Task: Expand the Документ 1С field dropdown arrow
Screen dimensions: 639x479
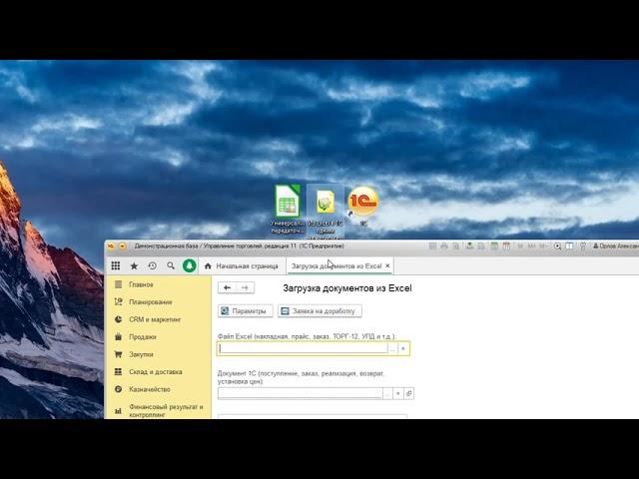Action: [x=398, y=393]
